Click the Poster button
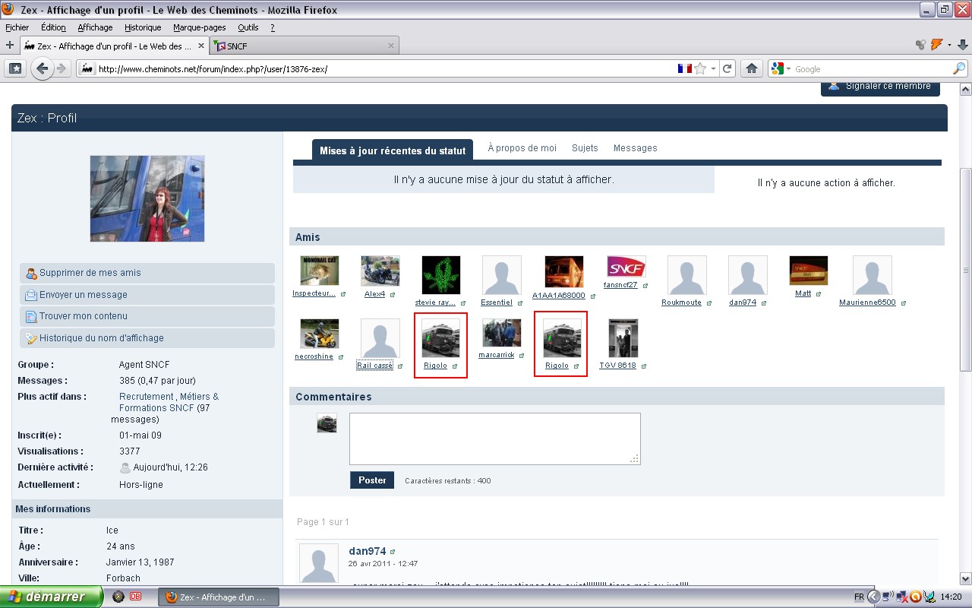Viewport: 972px width, 608px height. coord(372,480)
